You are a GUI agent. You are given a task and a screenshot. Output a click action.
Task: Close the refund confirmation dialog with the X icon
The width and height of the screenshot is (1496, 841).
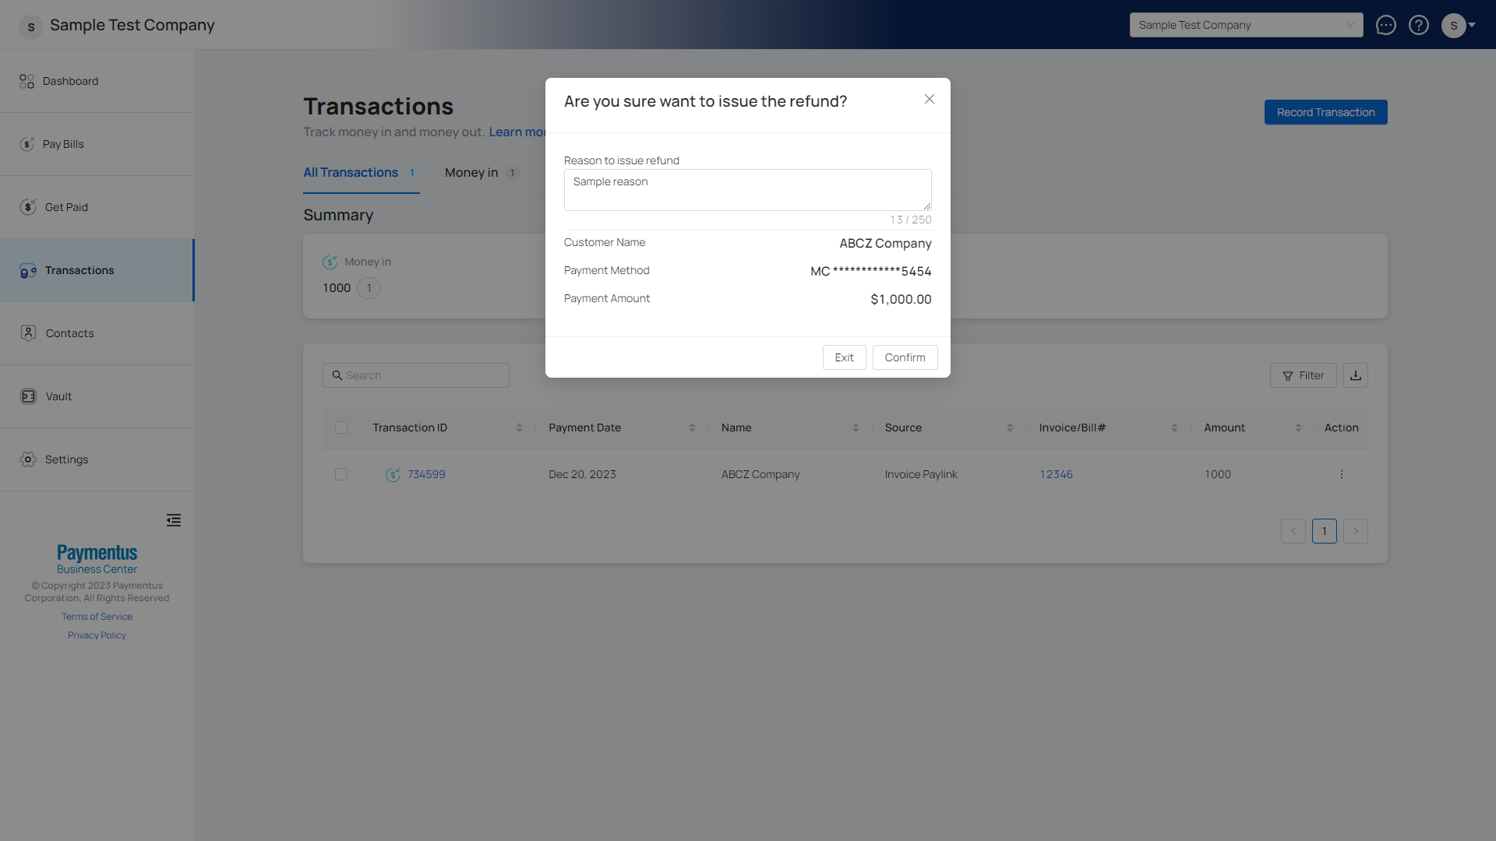point(930,99)
